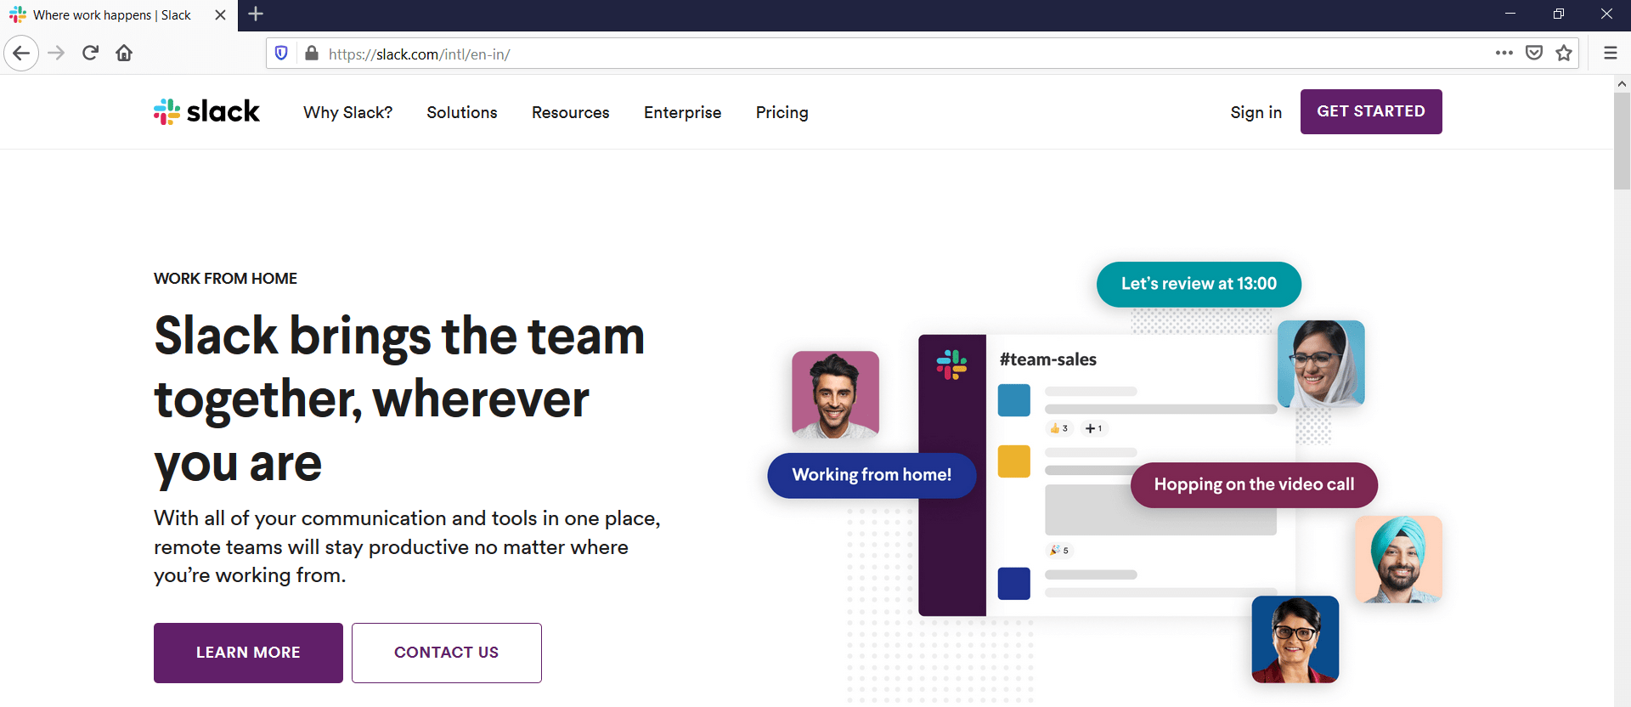Click the plus-one reaction badge

1094,428
